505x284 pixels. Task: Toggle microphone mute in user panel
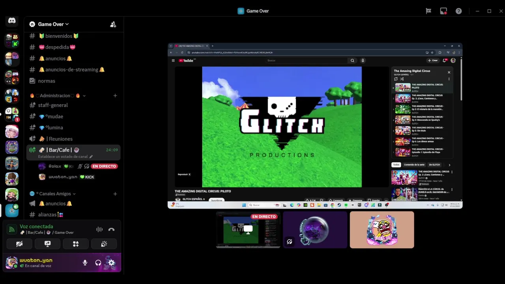(x=85, y=263)
